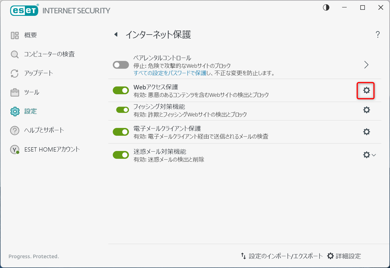The image size is (390, 268).
Task: Open the アップデート section
Action: point(39,73)
